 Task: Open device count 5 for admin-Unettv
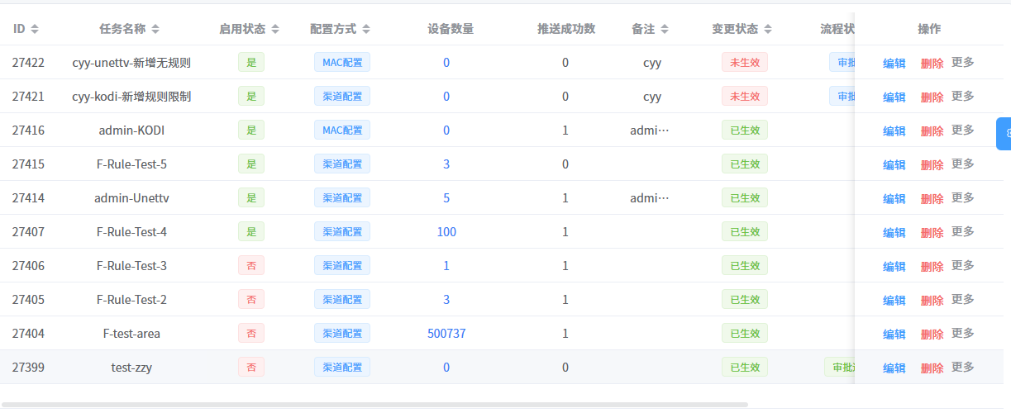click(x=446, y=197)
